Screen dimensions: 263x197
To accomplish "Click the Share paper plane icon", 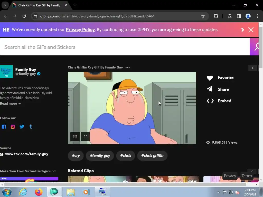I will tap(210, 89).
